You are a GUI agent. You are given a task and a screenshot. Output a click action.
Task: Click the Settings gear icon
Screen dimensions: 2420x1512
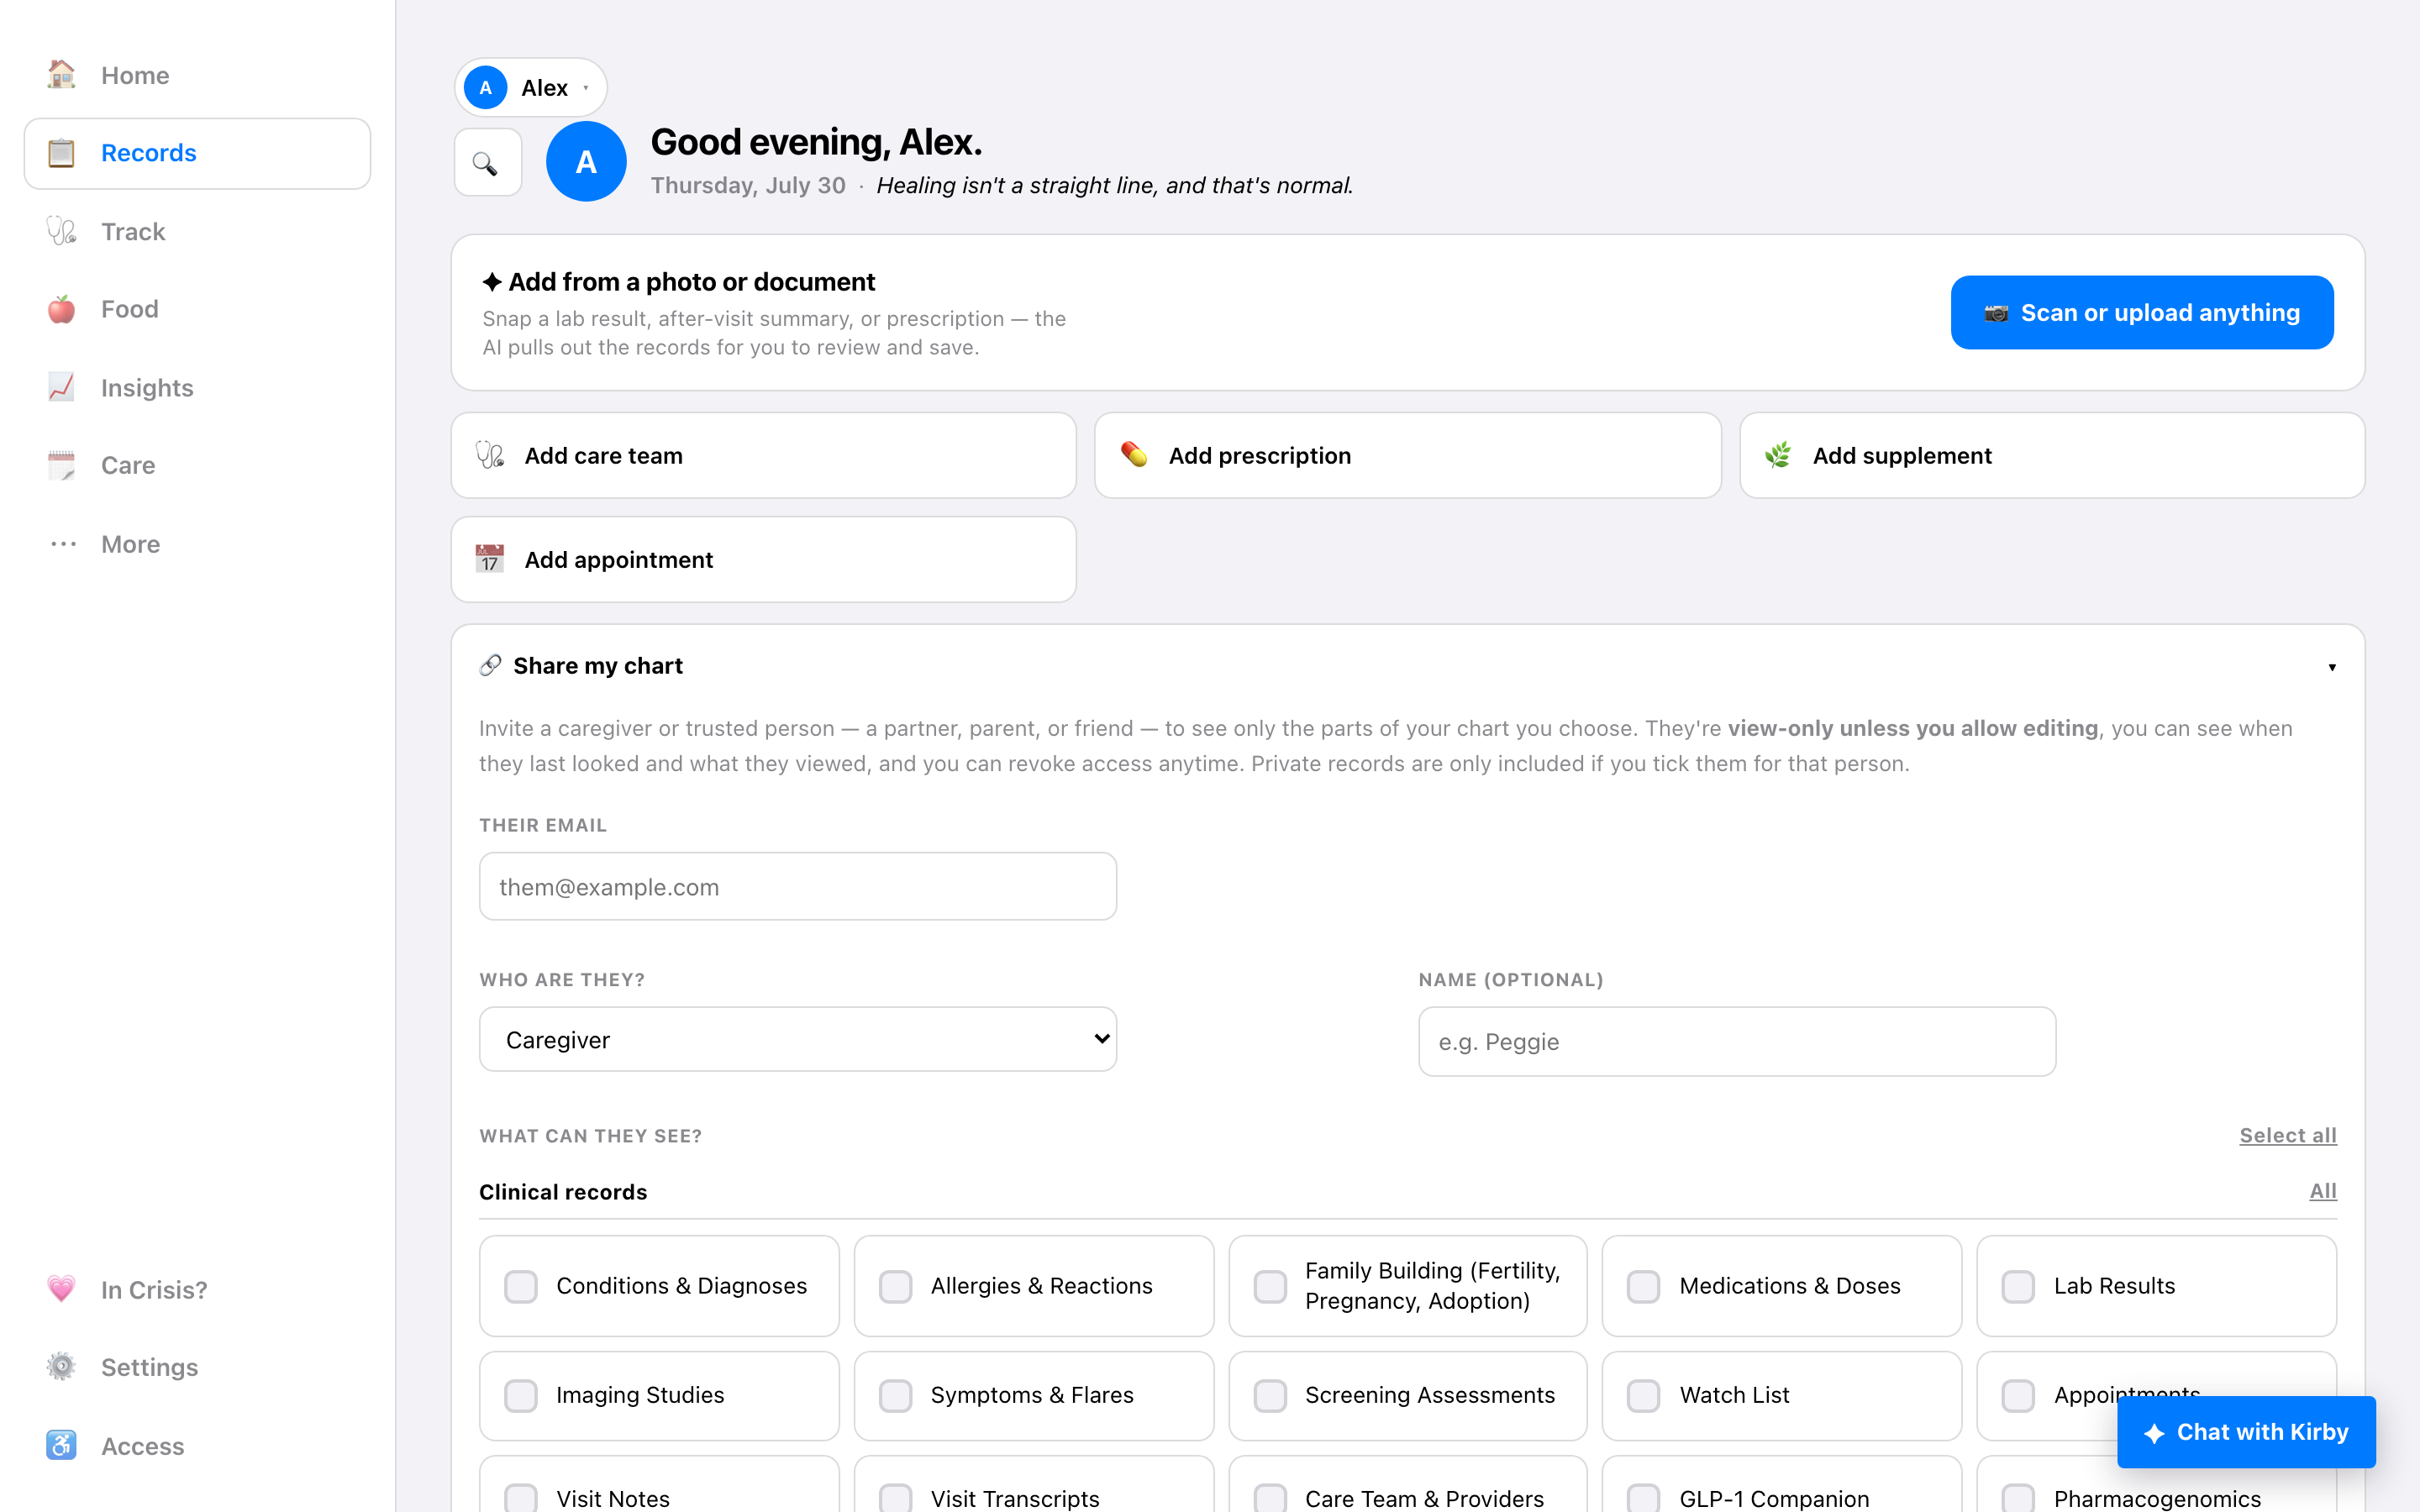click(x=61, y=1366)
